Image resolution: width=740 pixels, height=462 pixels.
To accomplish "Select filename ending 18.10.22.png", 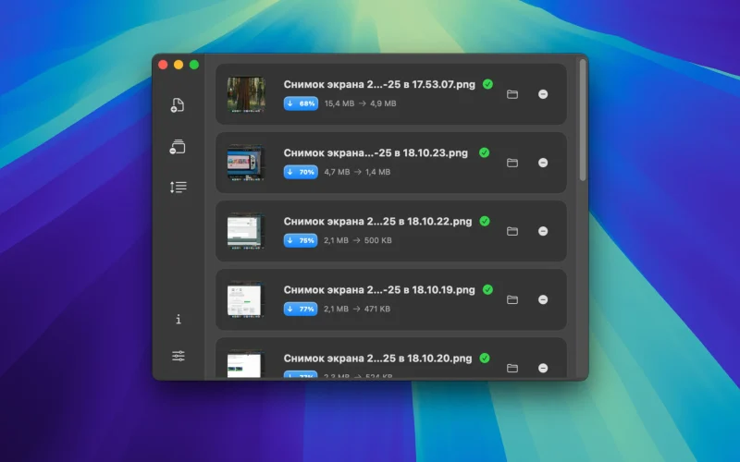I will click(377, 221).
